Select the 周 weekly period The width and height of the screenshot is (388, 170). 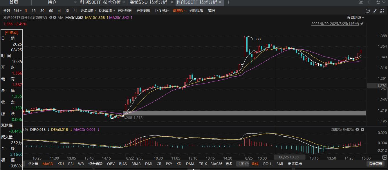67,11
